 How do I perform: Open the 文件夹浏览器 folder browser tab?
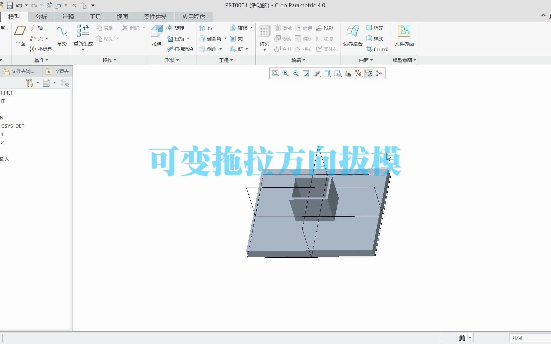tap(21, 71)
